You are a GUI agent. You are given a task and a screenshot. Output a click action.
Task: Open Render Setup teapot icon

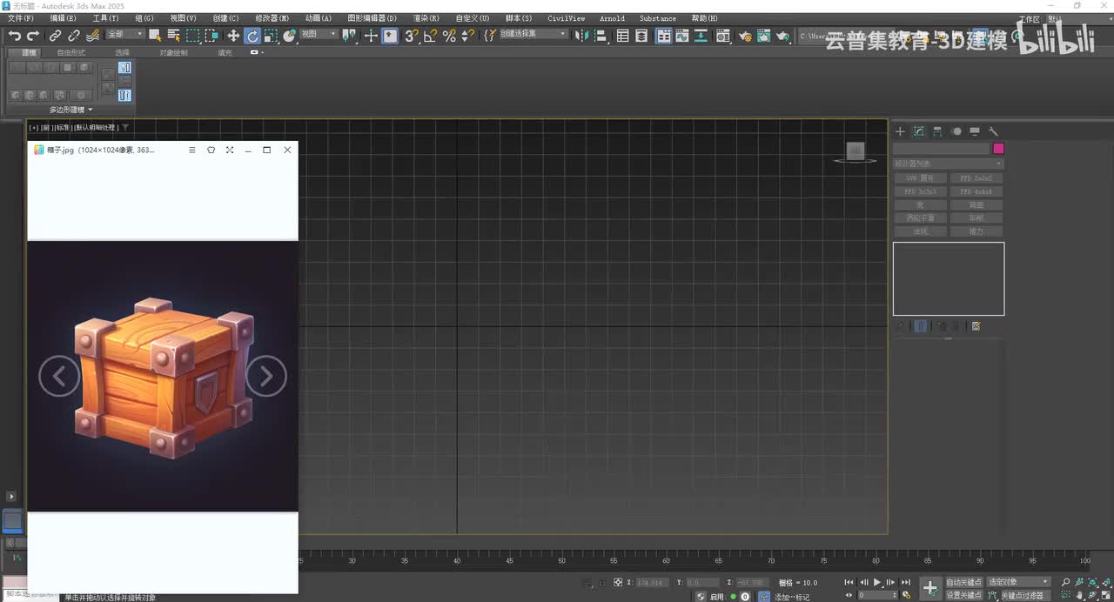745,36
